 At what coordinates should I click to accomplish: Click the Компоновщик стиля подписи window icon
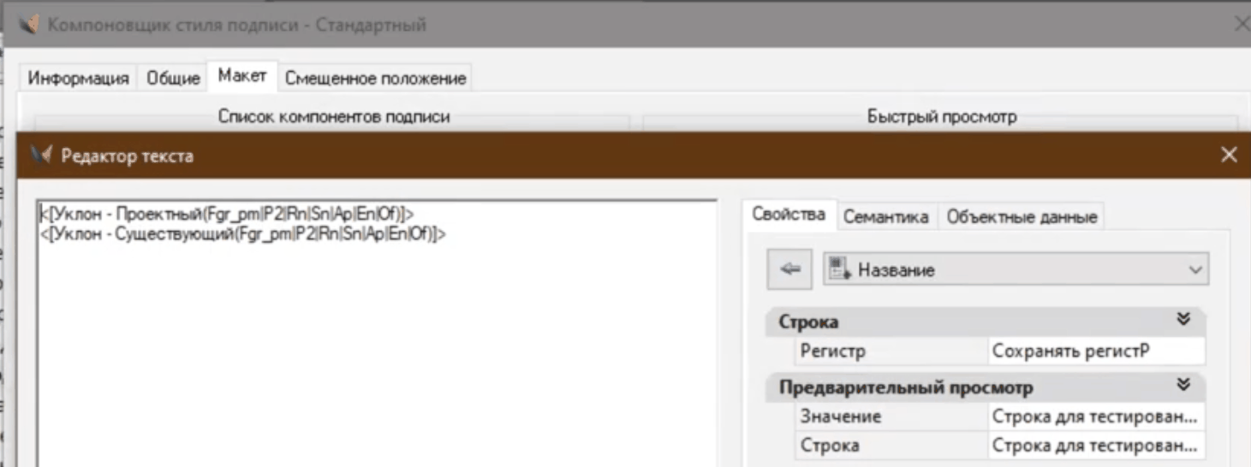(x=30, y=25)
